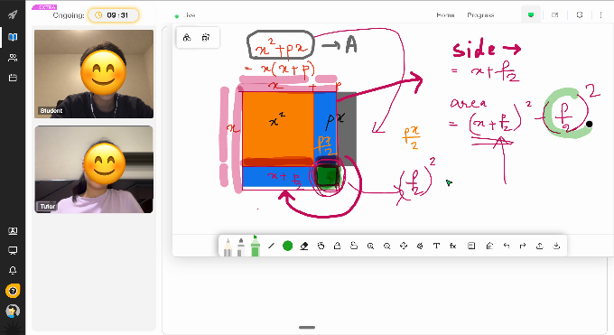Screen dimensions: 614x335
Task: Open the three-dot more options menu
Action: click(x=600, y=14)
